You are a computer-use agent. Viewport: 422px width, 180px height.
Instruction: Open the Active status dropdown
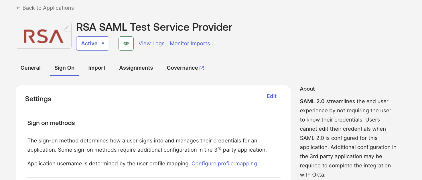[x=93, y=44]
